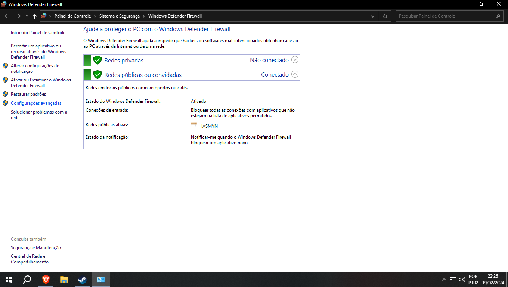Click the Up one level arrow

coord(35,16)
